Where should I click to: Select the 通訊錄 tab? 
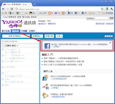(16, 31)
